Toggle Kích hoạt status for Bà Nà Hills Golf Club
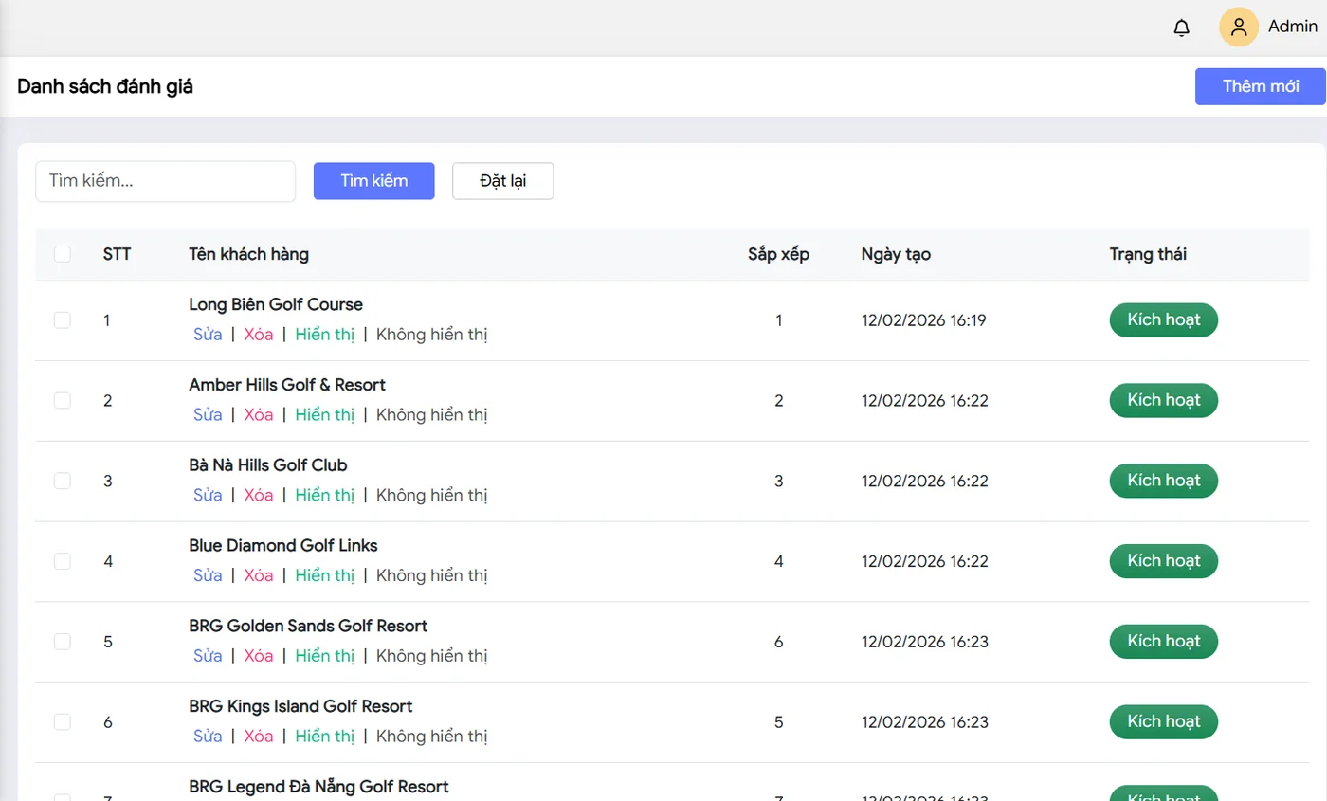 coord(1164,481)
